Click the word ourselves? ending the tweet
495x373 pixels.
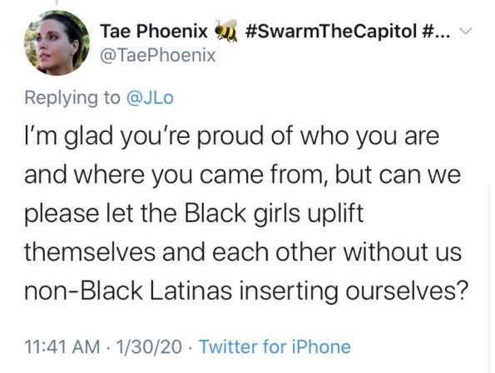point(406,291)
